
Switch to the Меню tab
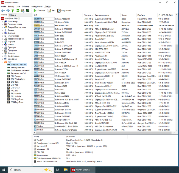tap(4, 15)
